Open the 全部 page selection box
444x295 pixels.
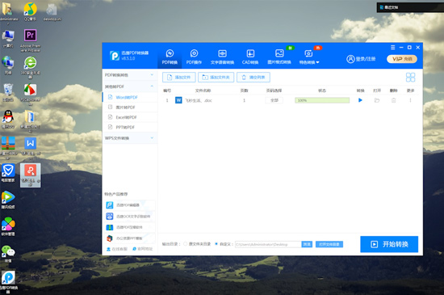point(274,100)
